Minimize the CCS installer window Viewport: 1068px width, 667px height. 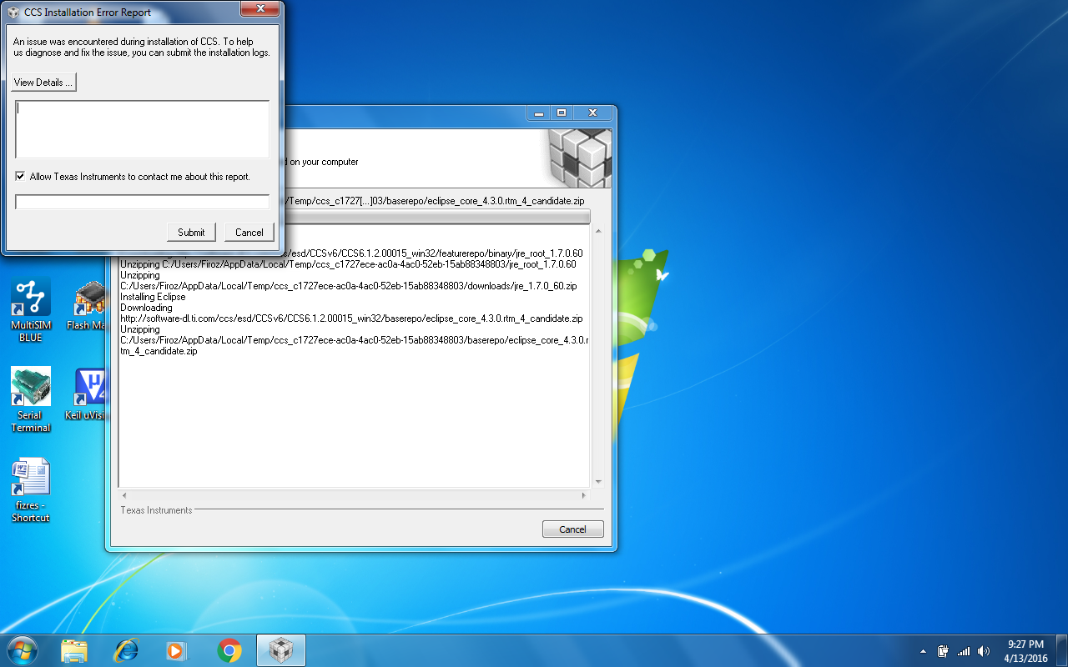[539, 113]
